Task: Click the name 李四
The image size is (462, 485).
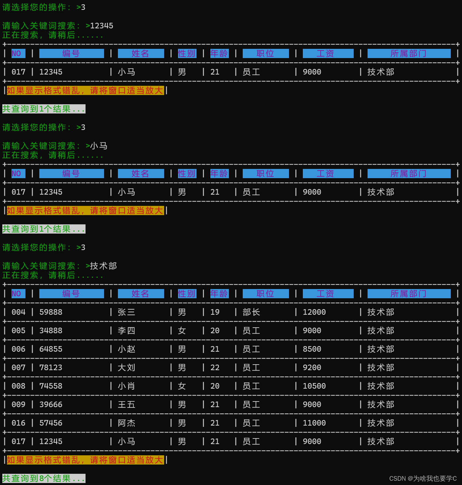Action: [126, 331]
